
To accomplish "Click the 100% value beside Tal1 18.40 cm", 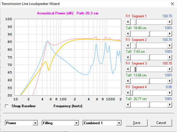I will [168, 28].
